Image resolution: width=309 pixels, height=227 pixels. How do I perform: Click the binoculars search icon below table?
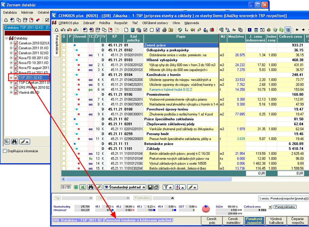(91, 187)
